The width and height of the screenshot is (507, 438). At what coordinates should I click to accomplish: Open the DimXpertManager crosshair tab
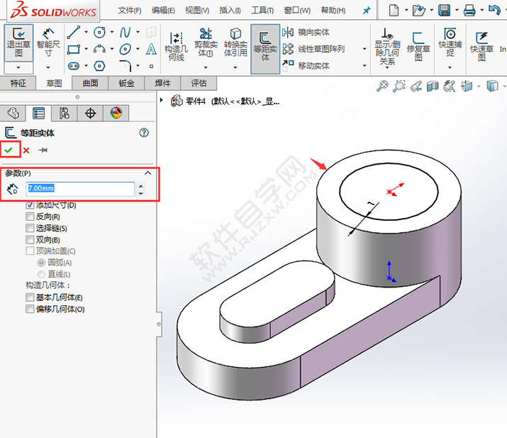(90, 113)
